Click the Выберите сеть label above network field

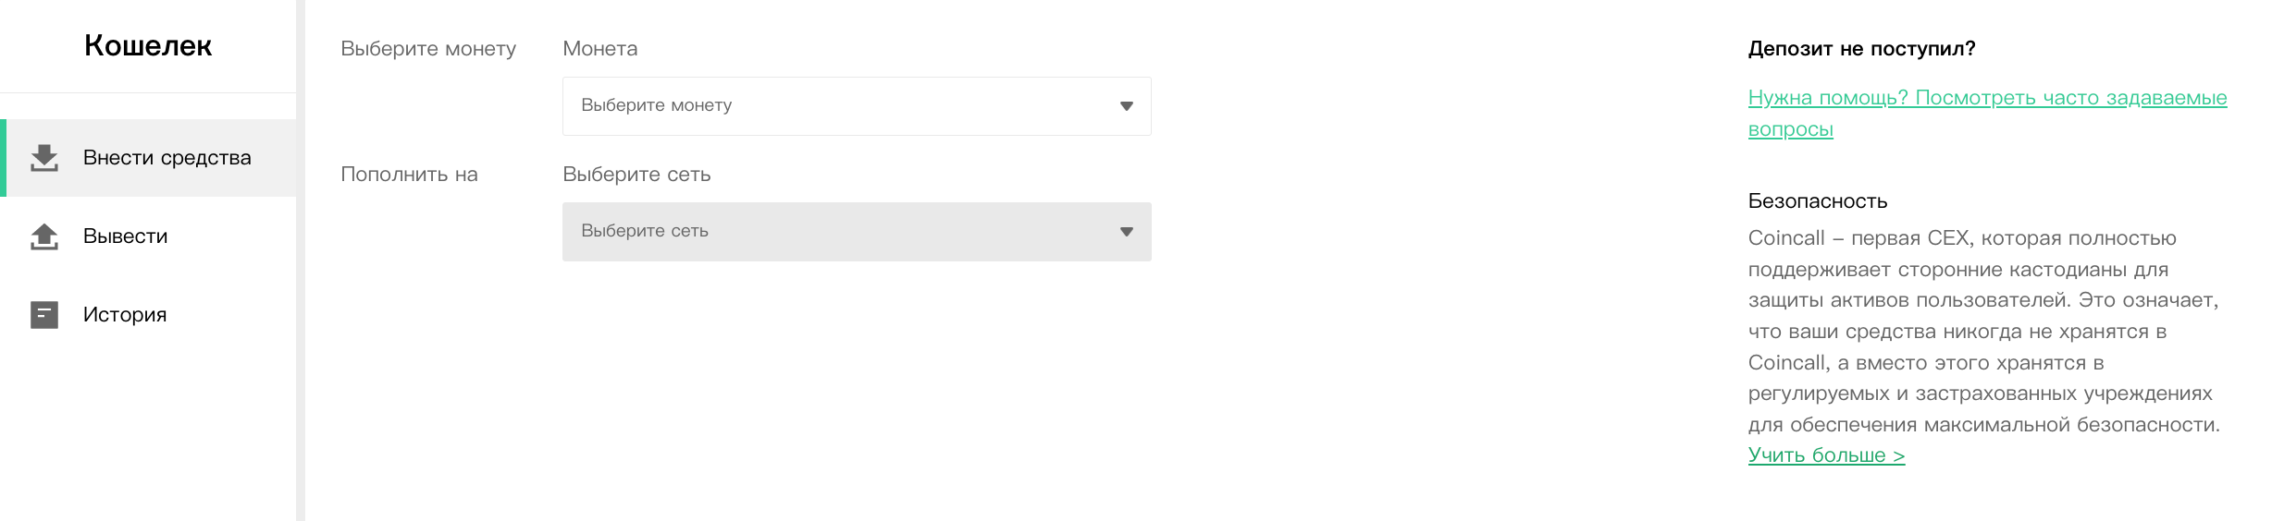coord(636,175)
